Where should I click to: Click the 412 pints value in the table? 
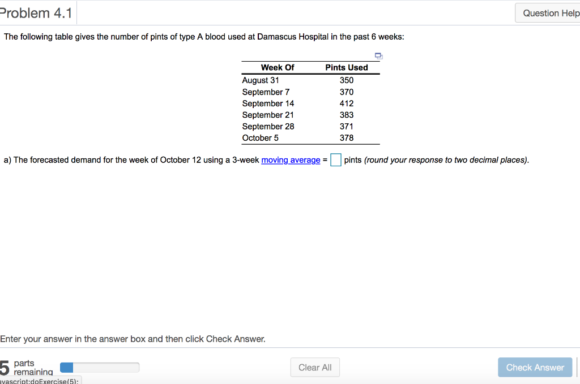click(x=347, y=103)
